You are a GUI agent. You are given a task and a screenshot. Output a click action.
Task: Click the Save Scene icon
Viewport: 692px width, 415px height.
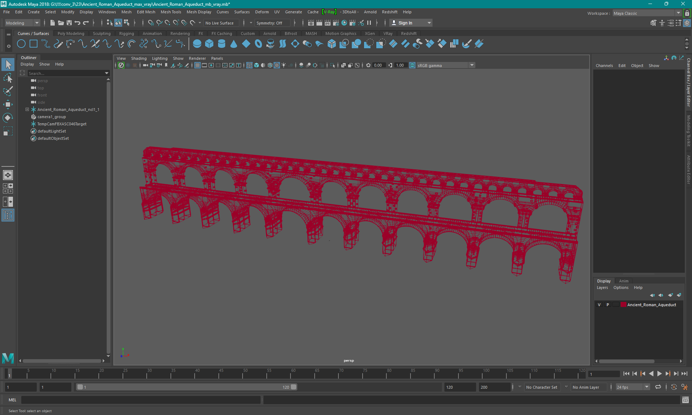point(69,23)
